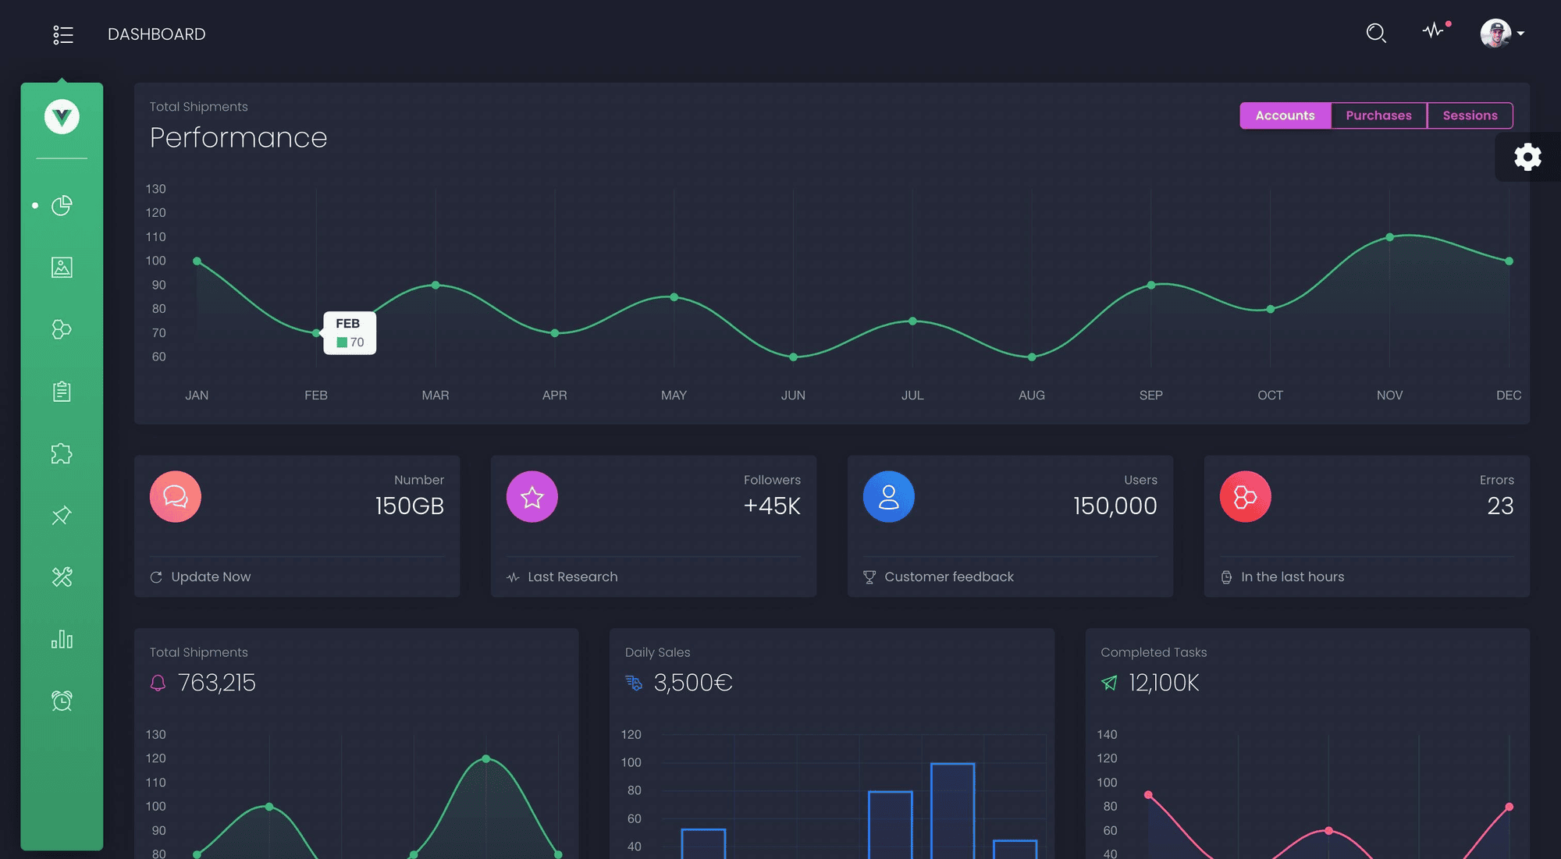Image resolution: width=1561 pixels, height=859 pixels.
Task: Click the bell icon next to 763,215
Action: [158, 683]
